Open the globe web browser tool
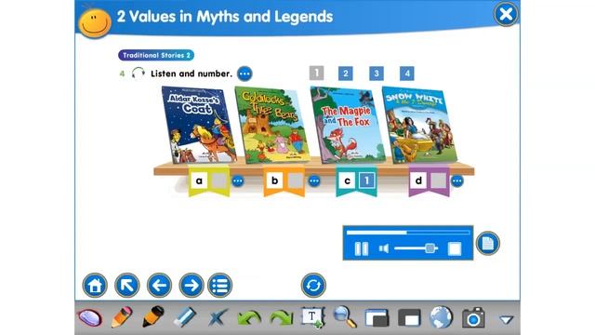This screenshot has height=335, width=595. [442, 316]
